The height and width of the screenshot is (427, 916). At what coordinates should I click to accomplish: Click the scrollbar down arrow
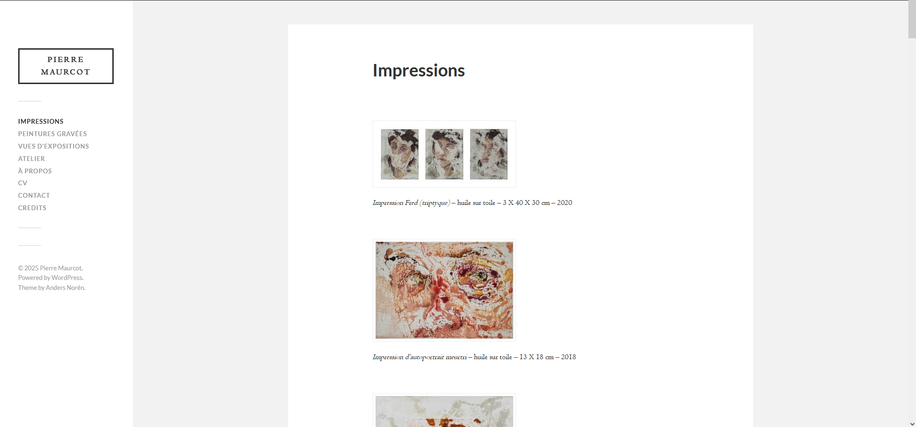pos(912,424)
